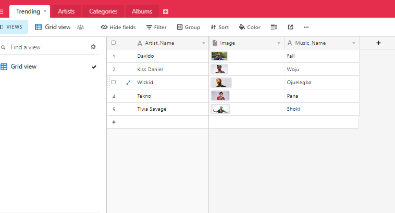Open Image field dropdown arrow
The width and height of the screenshot is (395, 213).
point(279,43)
